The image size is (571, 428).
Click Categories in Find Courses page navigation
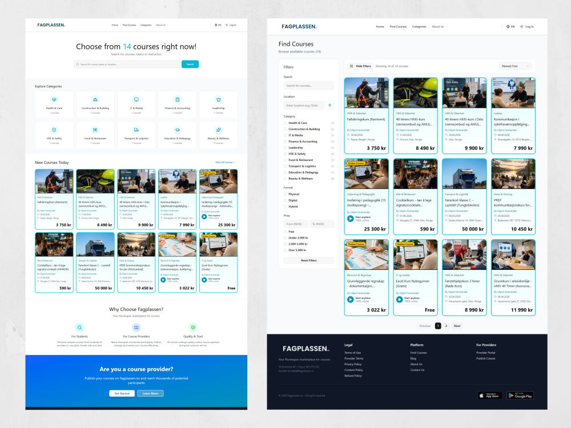click(x=419, y=27)
